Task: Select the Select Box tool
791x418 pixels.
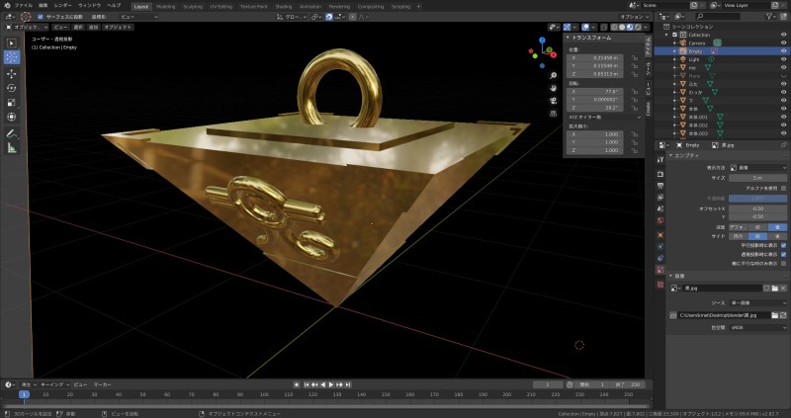Action: tap(12, 42)
